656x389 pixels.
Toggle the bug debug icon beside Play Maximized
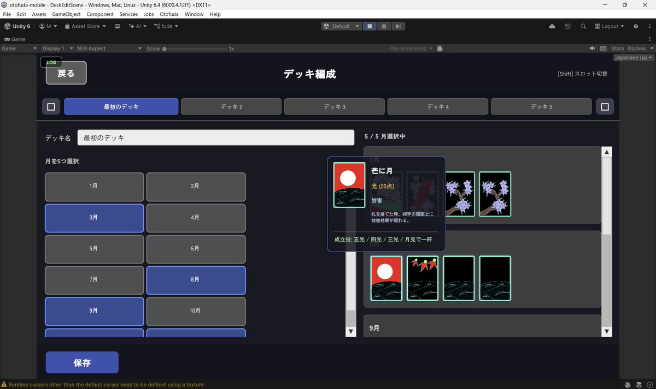click(x=440, y=49)
